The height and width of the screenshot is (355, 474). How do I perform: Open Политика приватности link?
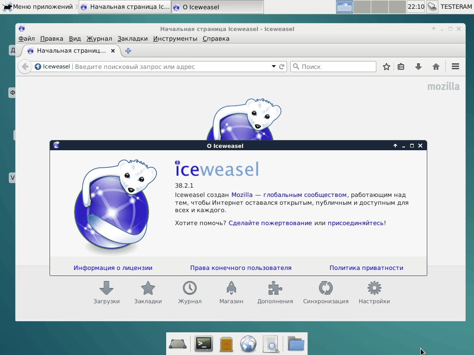366,268
